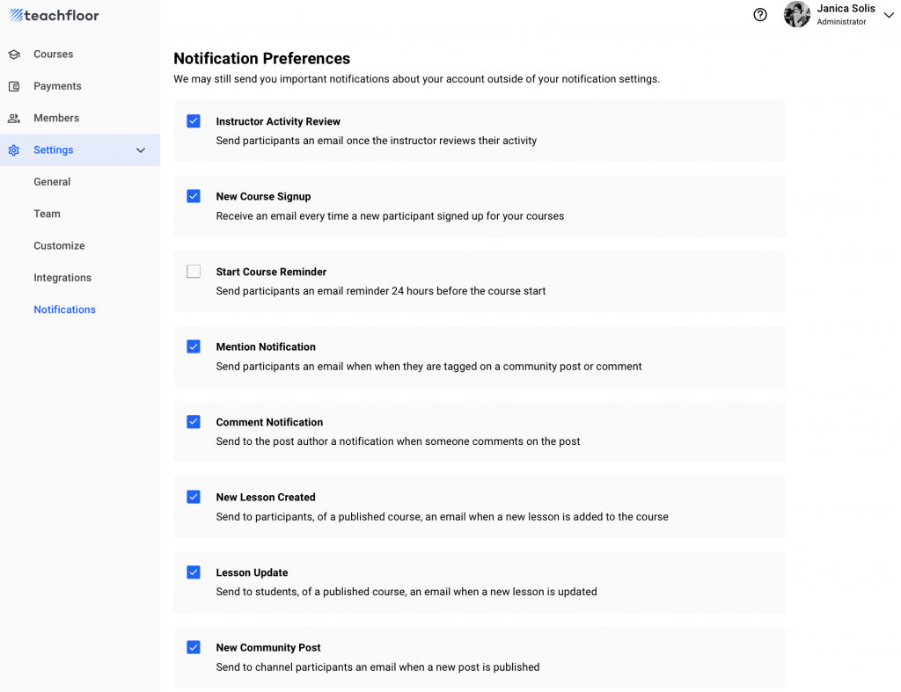The width and height of the screenshot is (901, 692).
Task: Open the Notifications settings link
Action: click(x=64, y=310)
